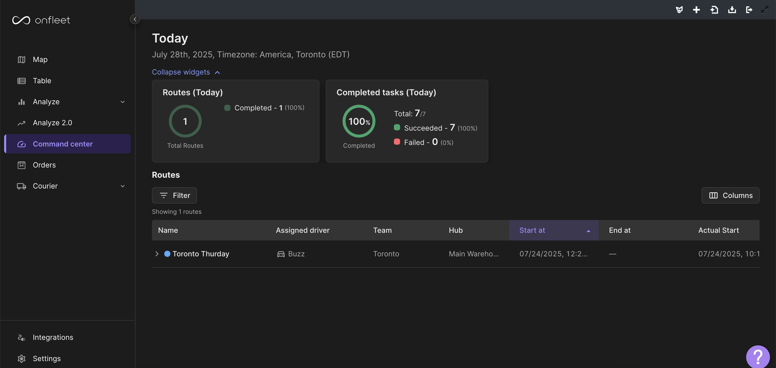776x368 pixels.
Task: Toggle fullscreen with the expand arrows icon
Action: coord(765,10)
